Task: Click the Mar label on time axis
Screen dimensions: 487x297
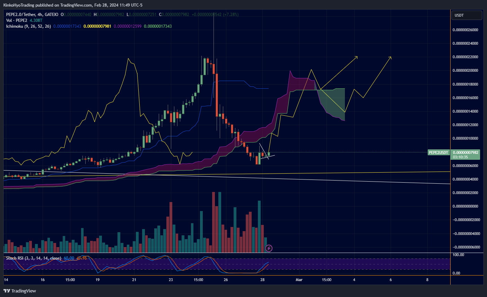Action: [299, 280]
